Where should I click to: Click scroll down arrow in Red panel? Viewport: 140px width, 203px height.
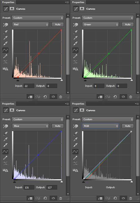tap(68, 92)
